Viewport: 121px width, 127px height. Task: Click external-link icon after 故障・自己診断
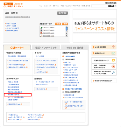point(39,120)
